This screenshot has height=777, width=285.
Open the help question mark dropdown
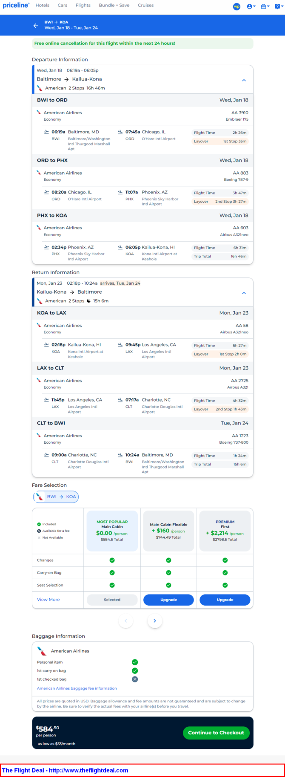tap(279, 6)
